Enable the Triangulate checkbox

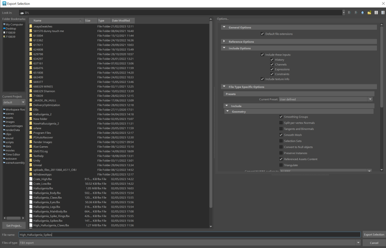(x=281, y=165)
